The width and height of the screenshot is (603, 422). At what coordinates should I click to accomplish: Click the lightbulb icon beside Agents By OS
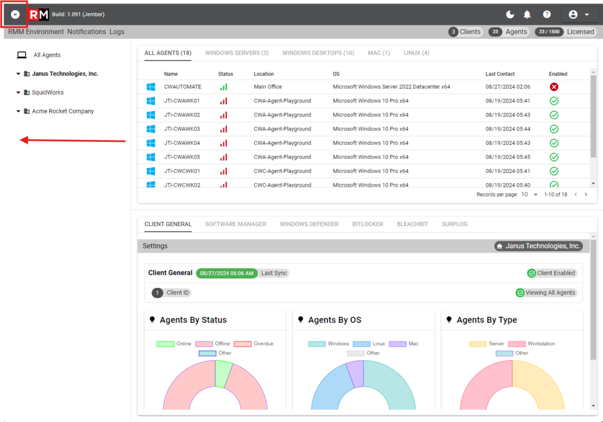pyautogui.click(x=300, y=320)
